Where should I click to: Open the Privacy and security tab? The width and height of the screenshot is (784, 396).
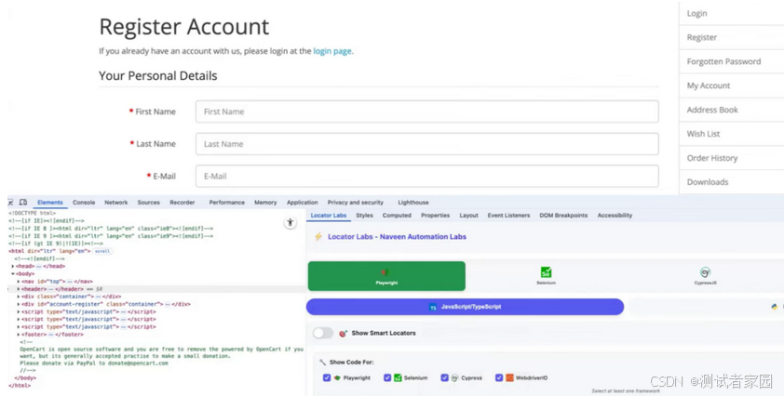point(356,203)
